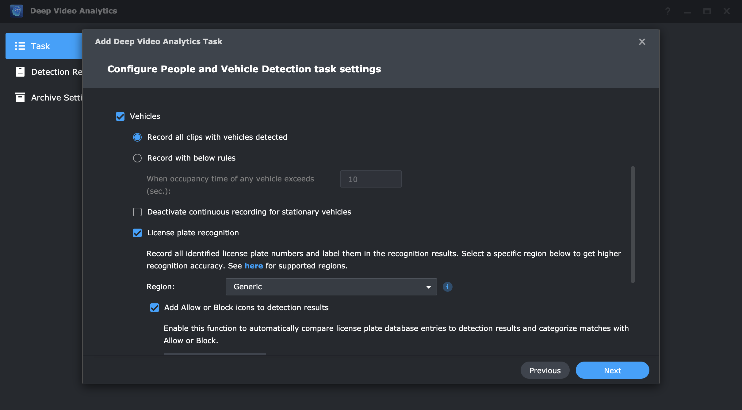The width and height of the screenshot is (742, 410).
Task: Click the Task list icon
Action: point(20,46)
